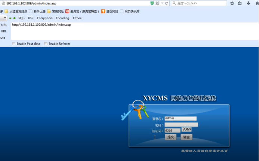The image size is (259, 161).
Task: Open the Encoding menu in HackBar
Action: click(63, 18)
